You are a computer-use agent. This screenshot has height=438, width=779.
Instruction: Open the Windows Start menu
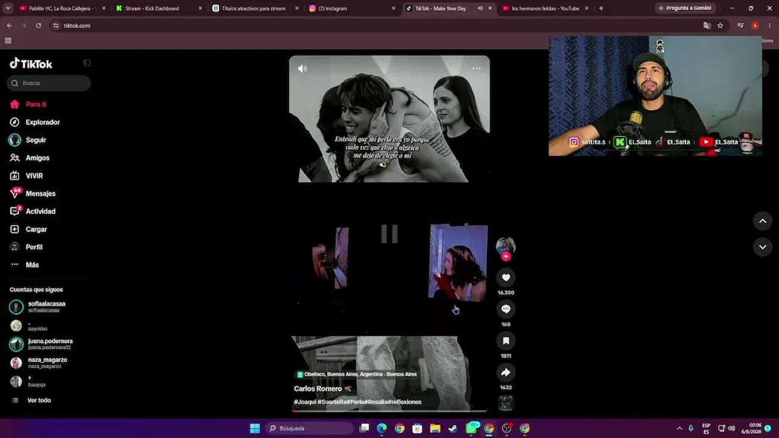coord(255,428)
